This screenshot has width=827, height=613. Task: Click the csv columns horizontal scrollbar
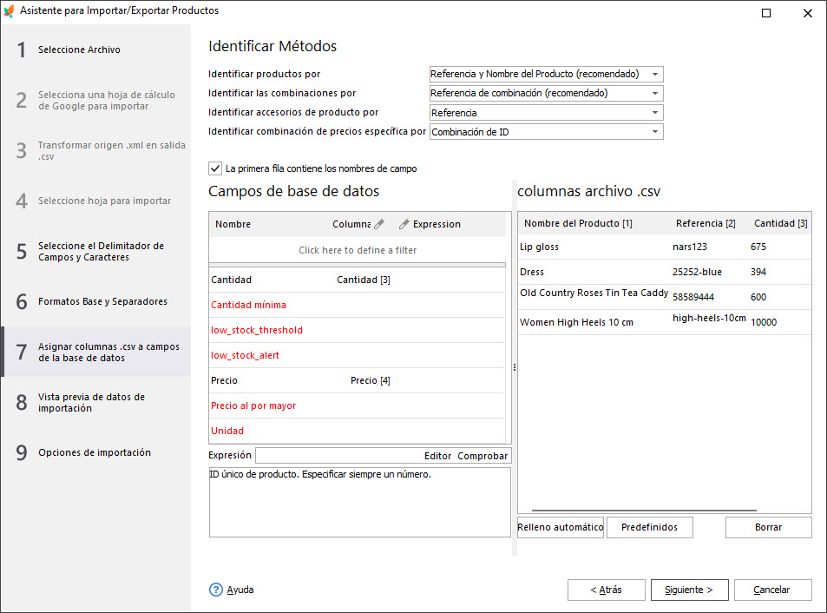[x=644, y=511]
